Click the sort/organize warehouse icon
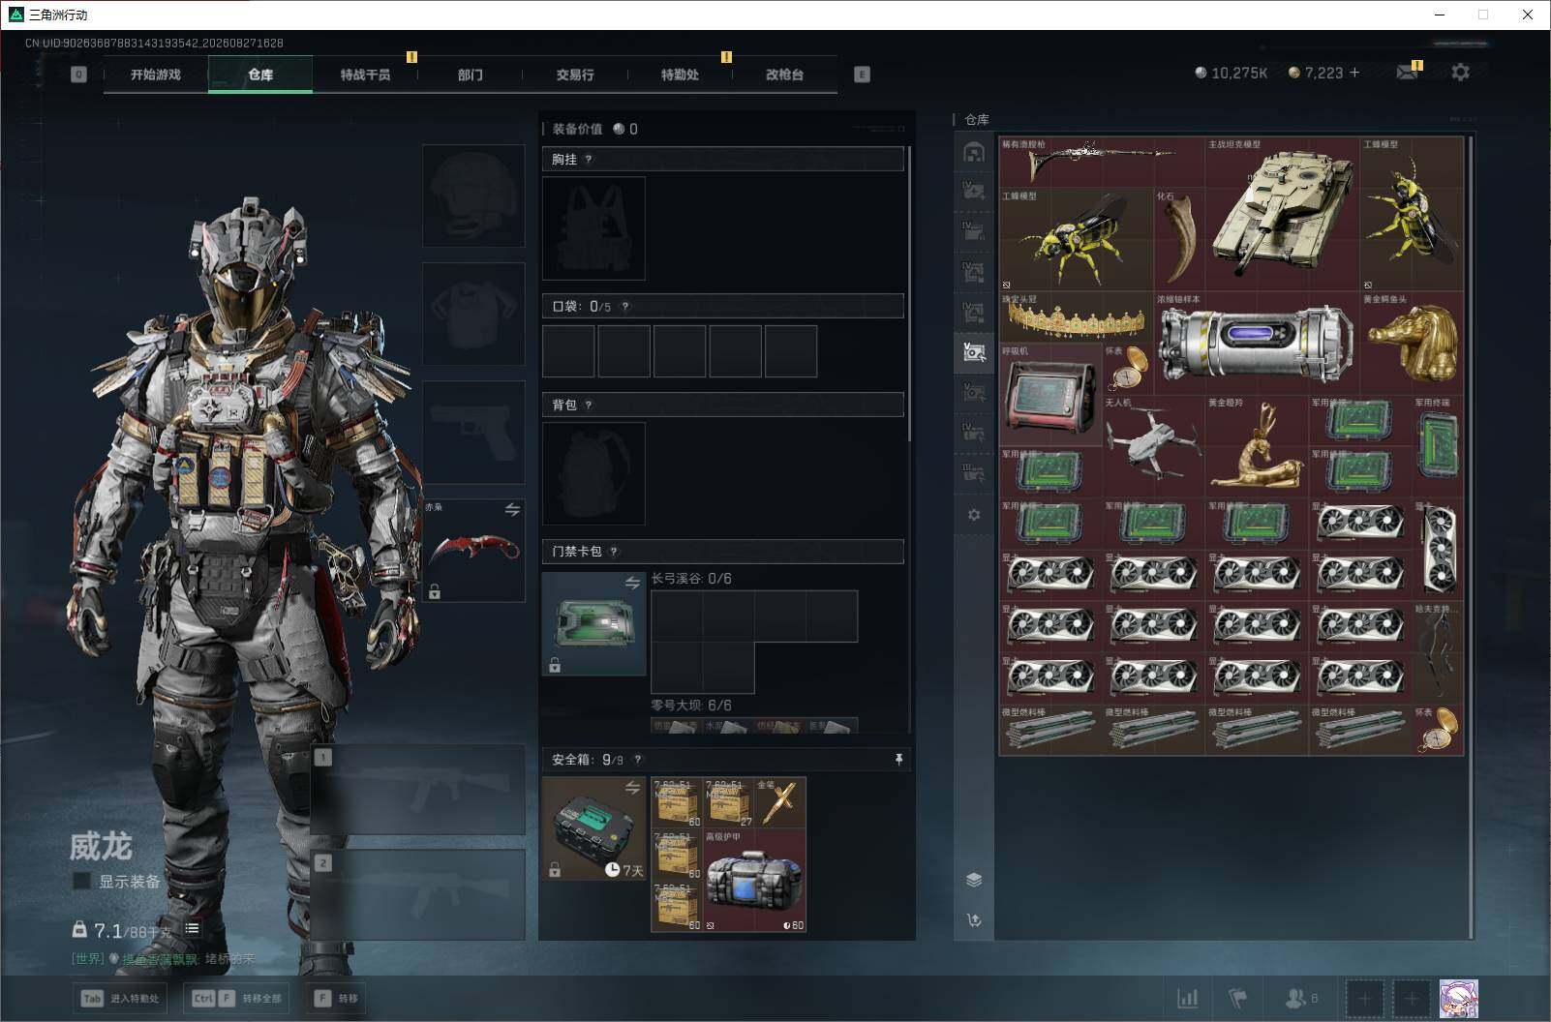The height and width of the screenshot is (1022, 1551). [974, 920]
